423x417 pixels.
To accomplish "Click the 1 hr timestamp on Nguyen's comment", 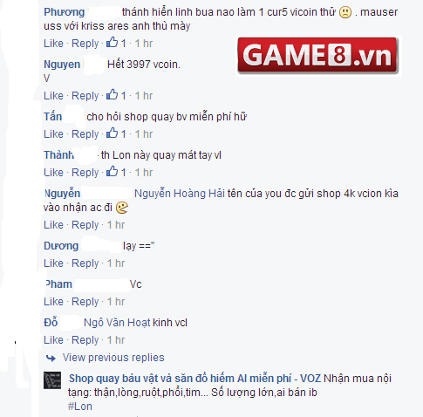I will pos(144,96).
